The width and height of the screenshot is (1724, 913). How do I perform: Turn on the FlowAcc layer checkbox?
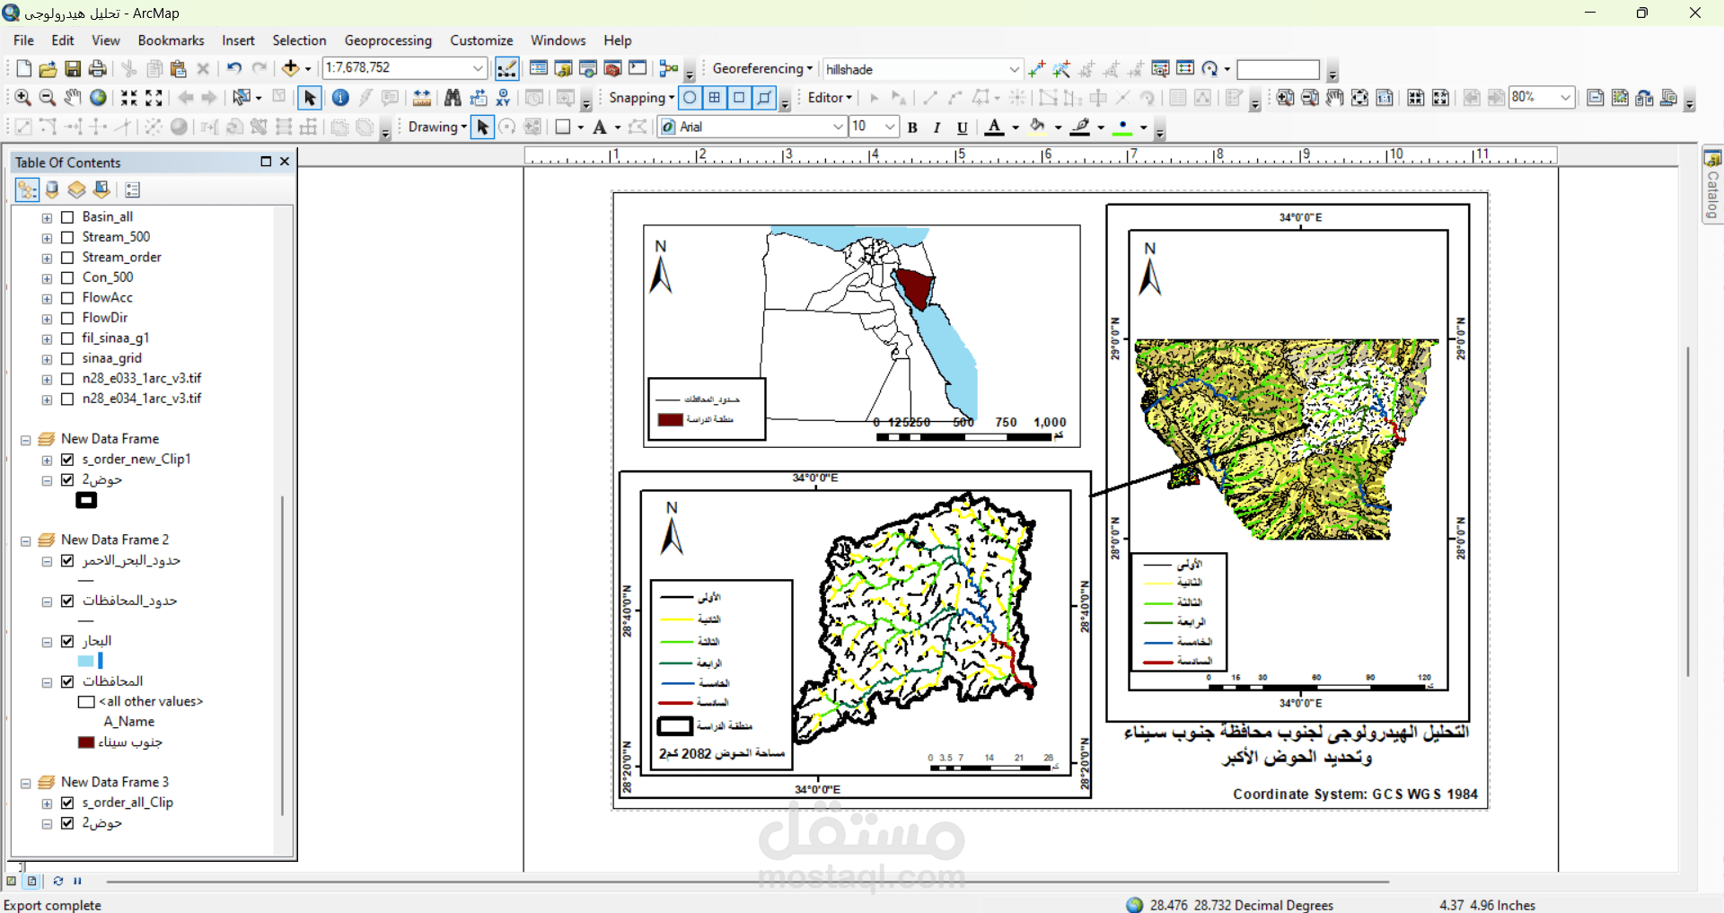point(67,298)
